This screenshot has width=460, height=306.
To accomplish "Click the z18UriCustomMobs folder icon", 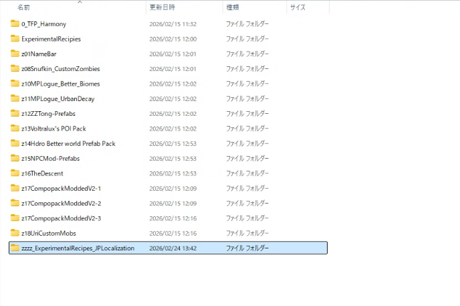I will (15, 233).
